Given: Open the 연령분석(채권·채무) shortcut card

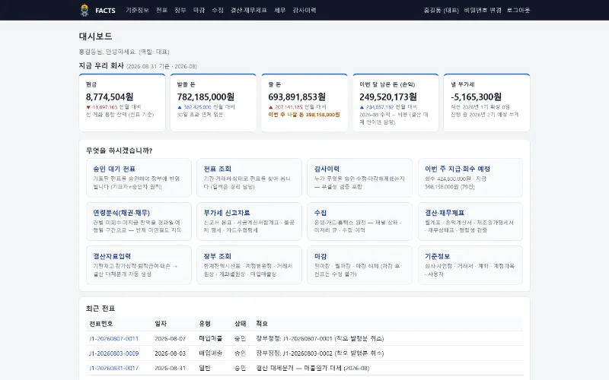Looking at the screenshot, I should [x=139, y=221].
